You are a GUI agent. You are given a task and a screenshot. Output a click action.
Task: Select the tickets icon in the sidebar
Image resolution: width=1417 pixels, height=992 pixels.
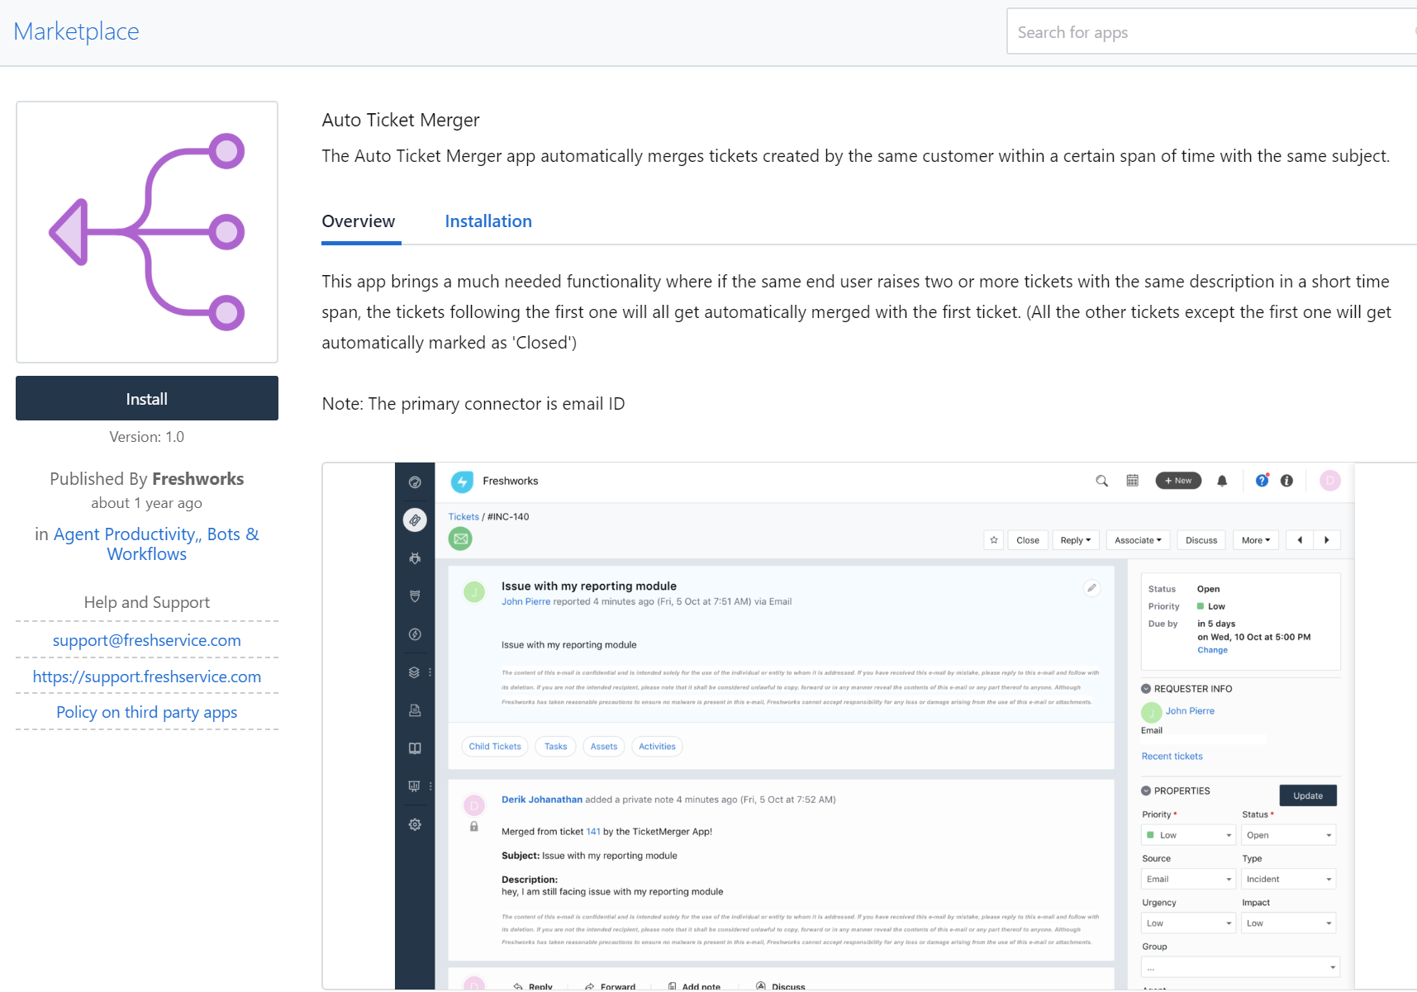(x=415, y=520)
